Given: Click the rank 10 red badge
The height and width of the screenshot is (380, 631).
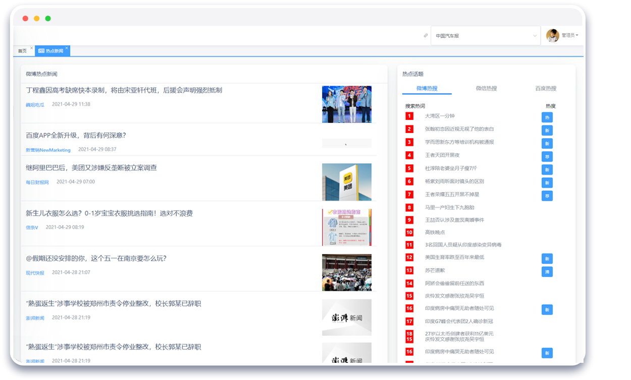Looking at the screenshot, I should [x=409, y=232].
